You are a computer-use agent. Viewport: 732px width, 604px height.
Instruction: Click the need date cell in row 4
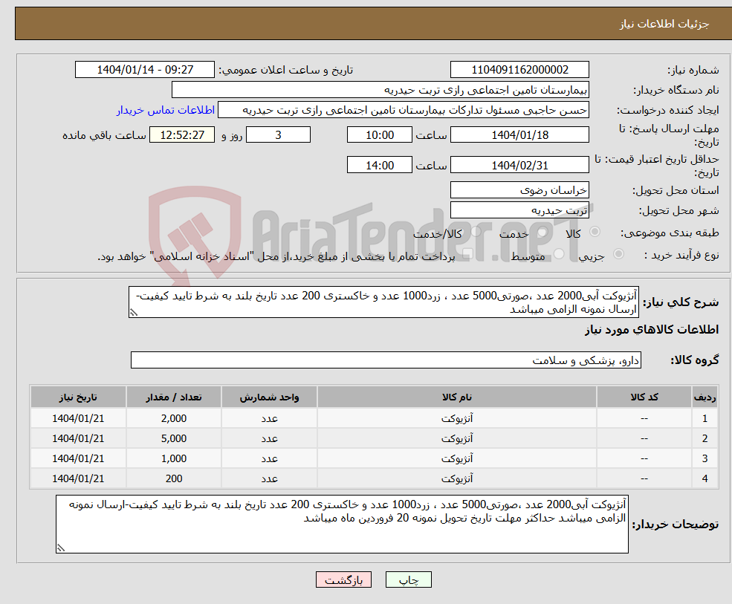point(78,478)
